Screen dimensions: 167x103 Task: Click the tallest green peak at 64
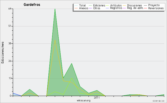click(55, 9)
